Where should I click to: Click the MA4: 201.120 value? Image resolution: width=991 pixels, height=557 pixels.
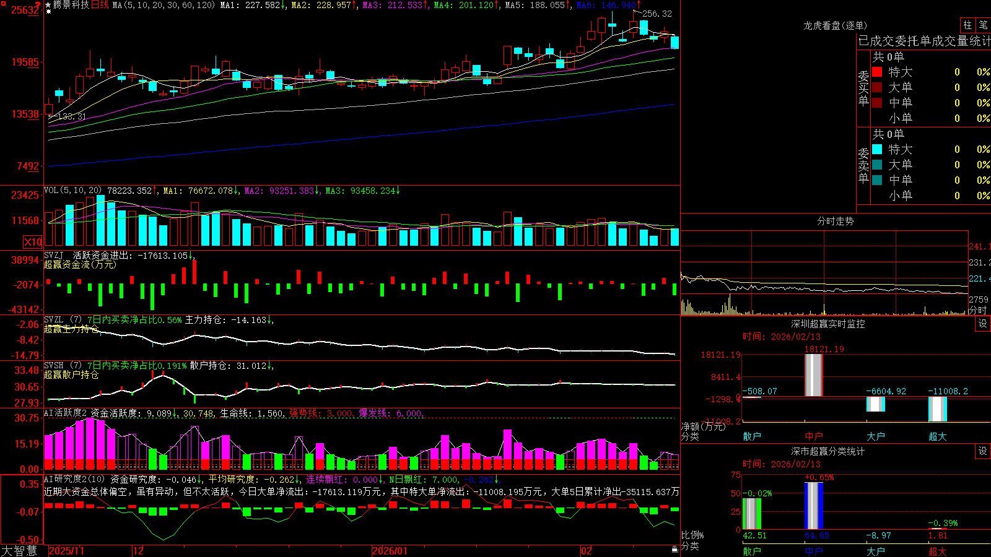pyautogui.click(x=466, y=5)
